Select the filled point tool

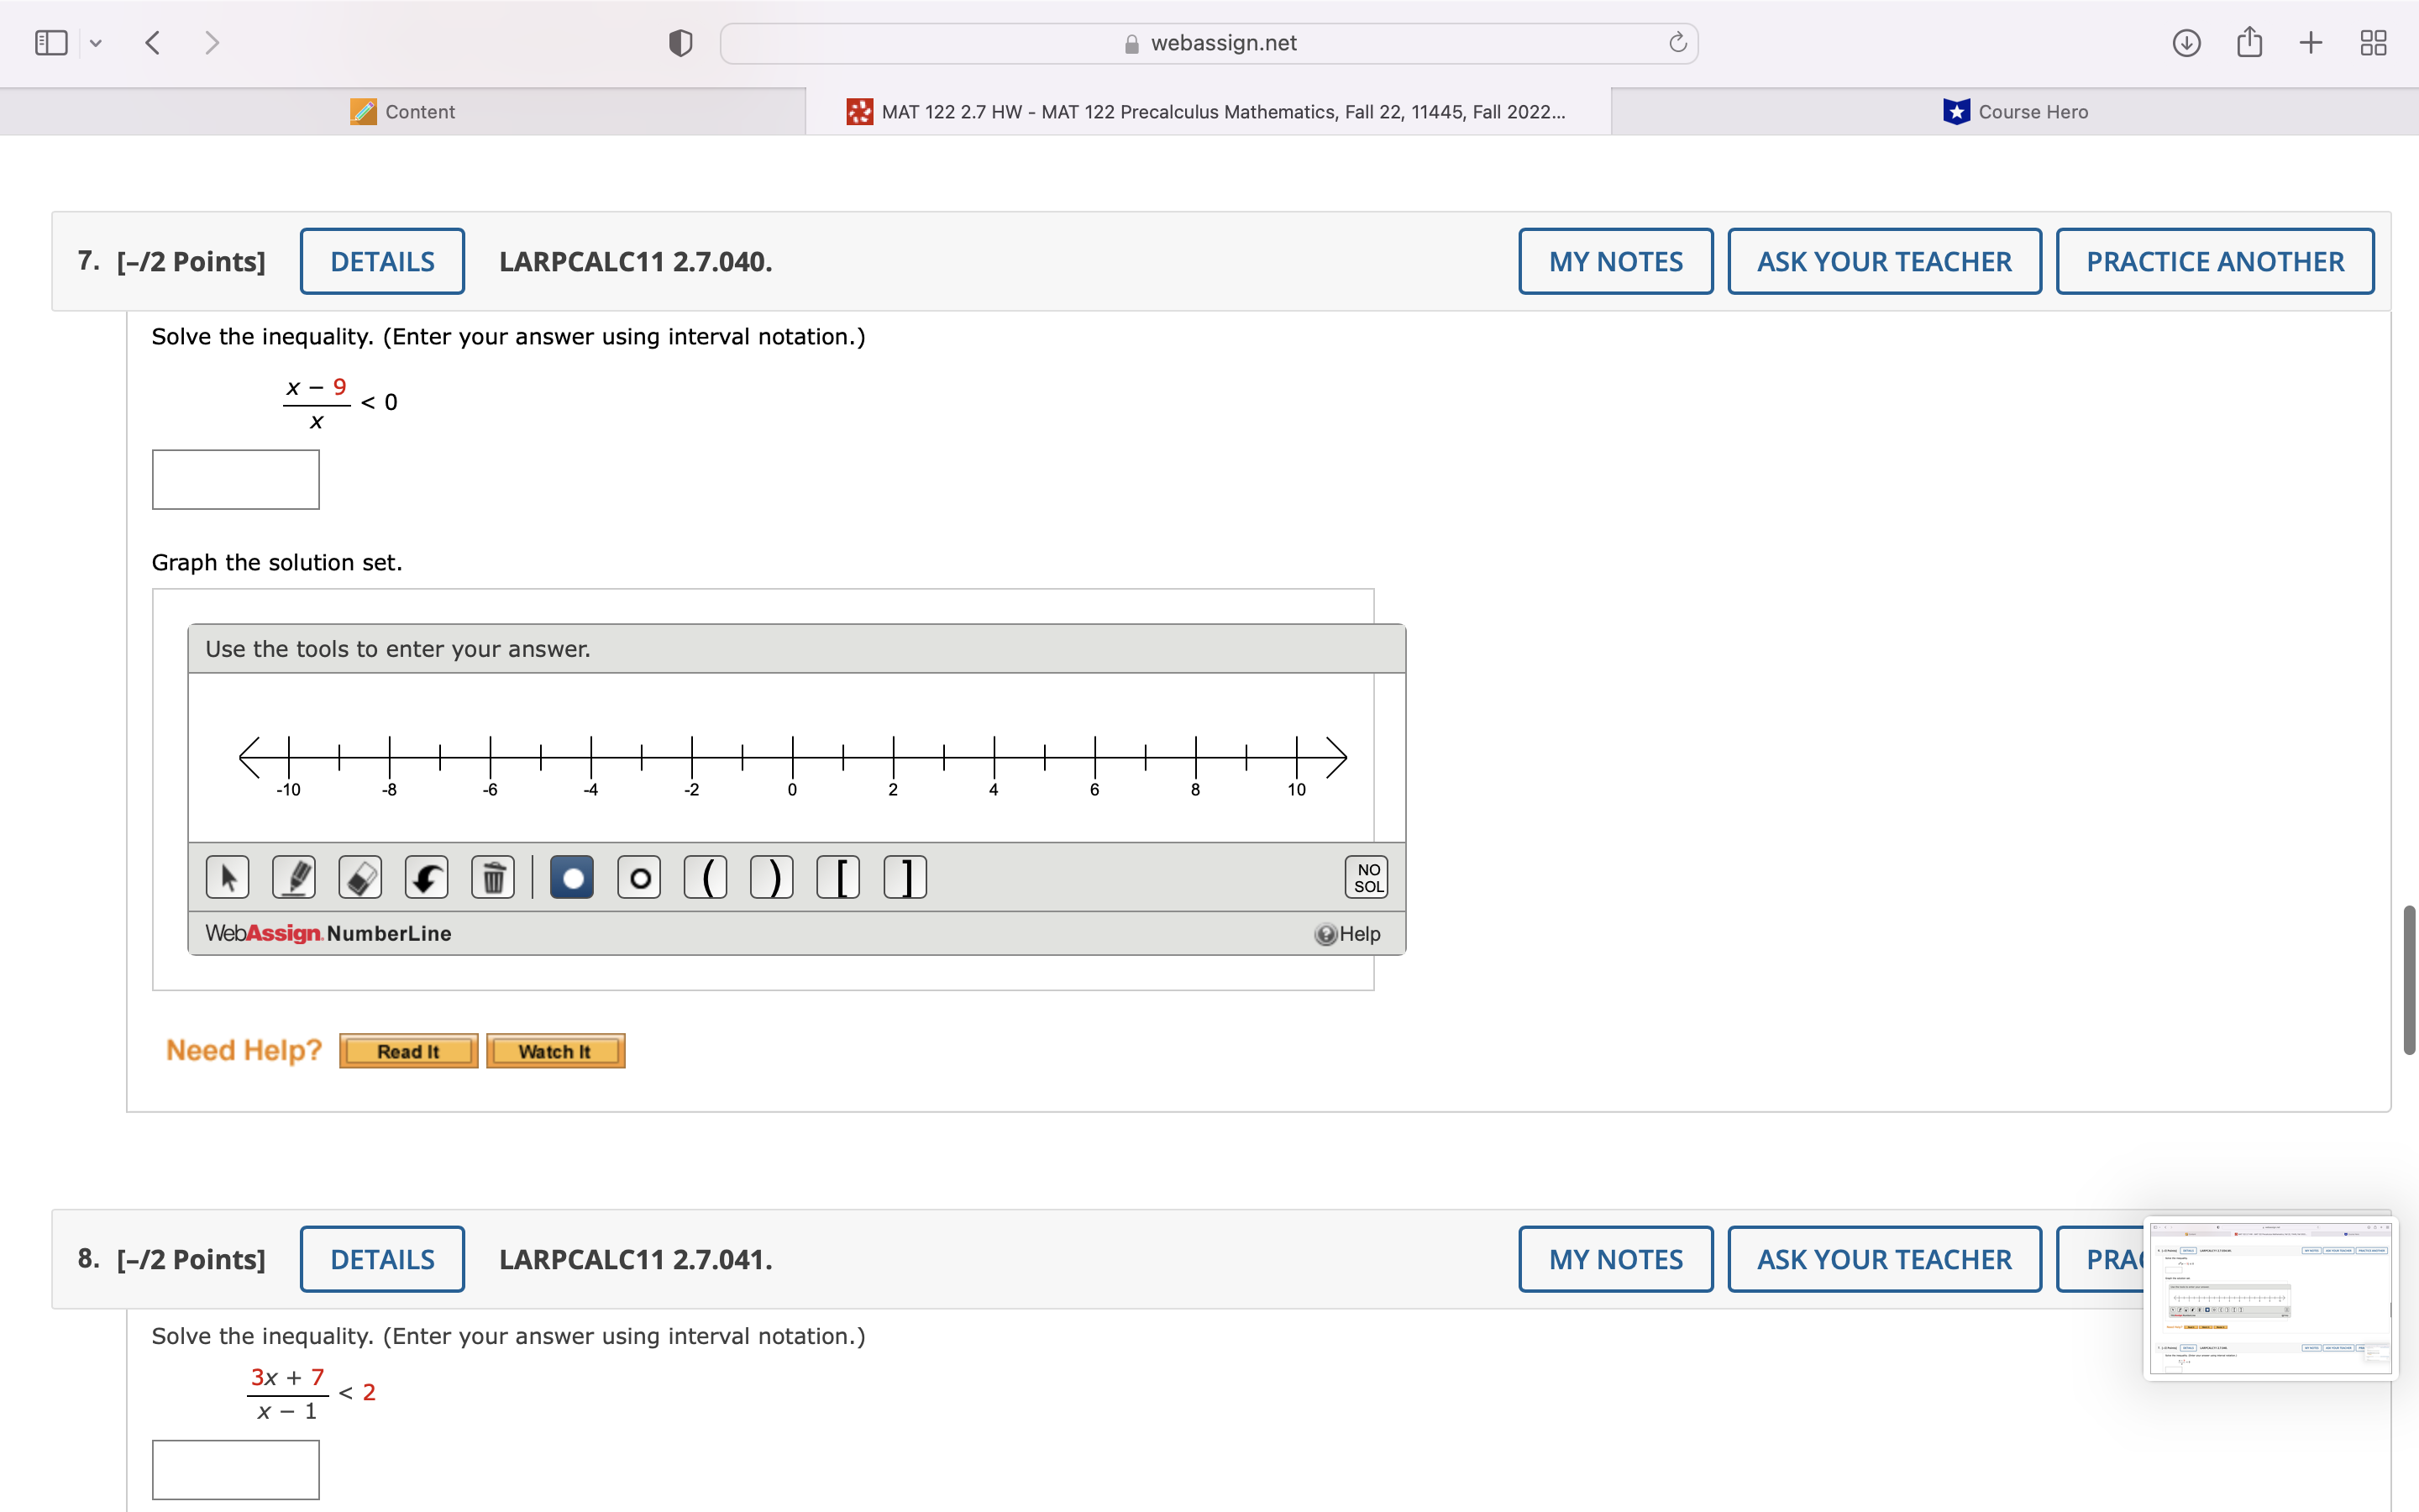(572, 877)
